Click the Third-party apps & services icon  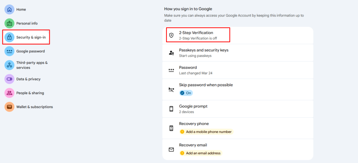point(9,65)
